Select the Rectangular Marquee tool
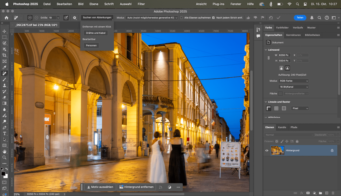The height and width of the screenshot is (196, 341). 4,37
